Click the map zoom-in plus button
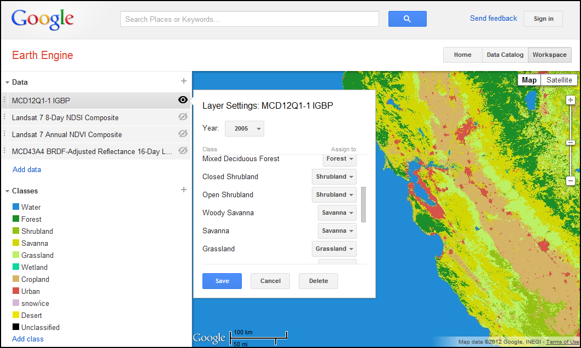Screen dimensions: 581x348 point(570,100)
